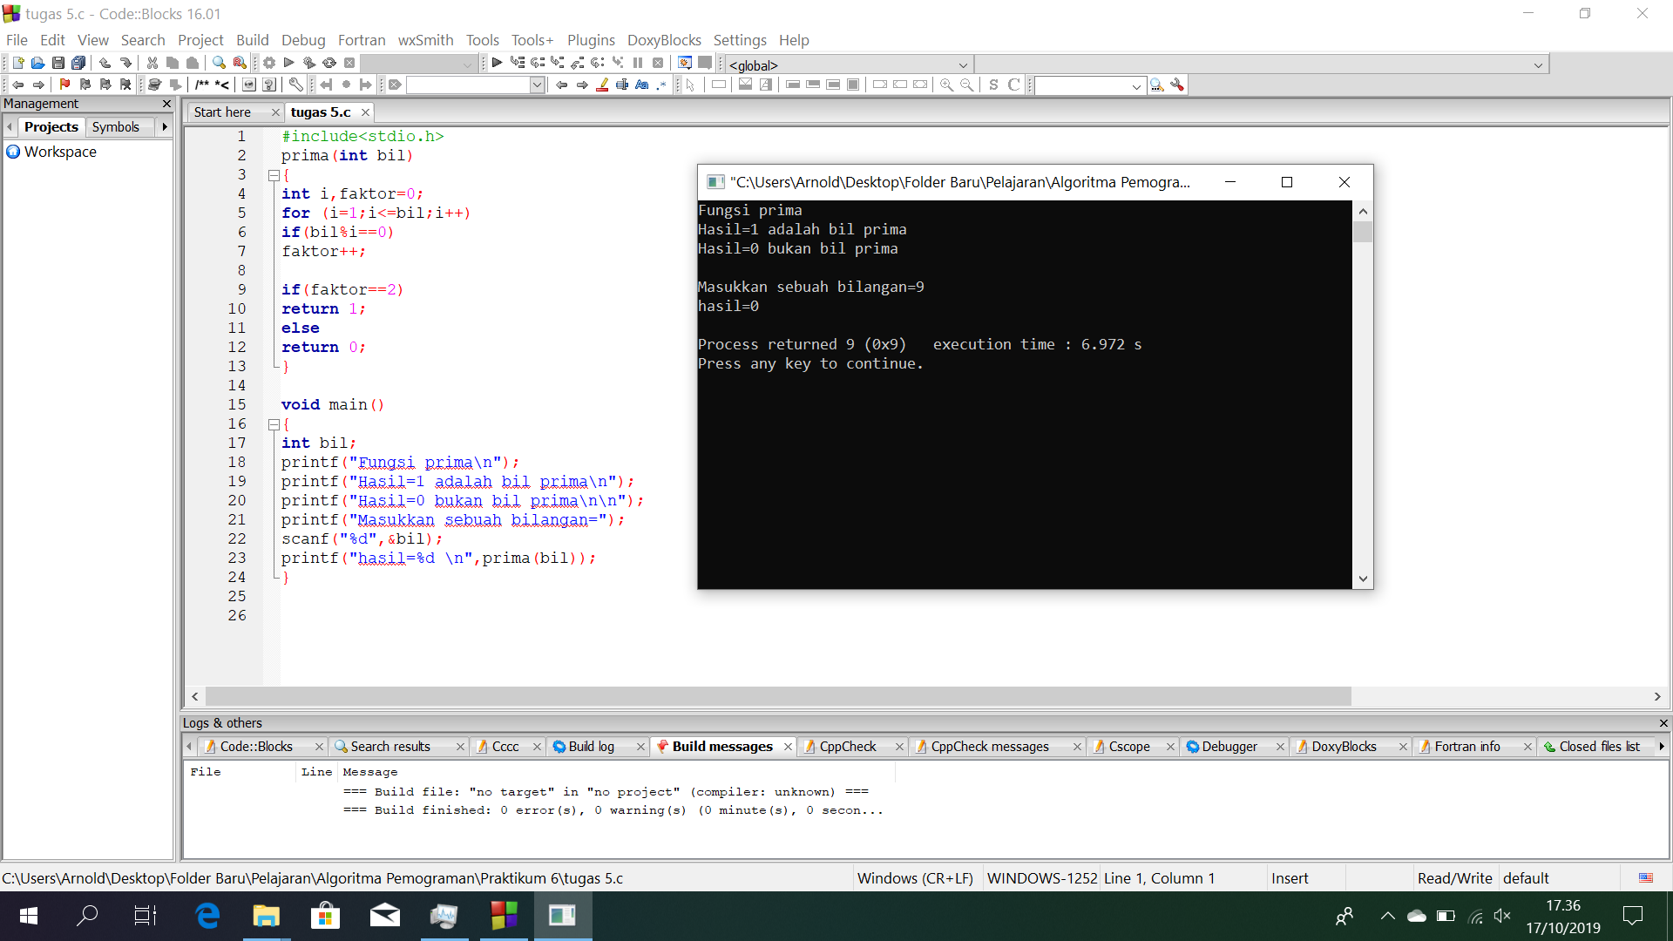Viewport: 1673px width, 941px height.
Task: Open the build target dropdown
Action: (x=467, y=64)
